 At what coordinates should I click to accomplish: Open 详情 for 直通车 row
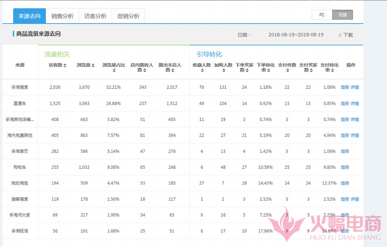355,103
